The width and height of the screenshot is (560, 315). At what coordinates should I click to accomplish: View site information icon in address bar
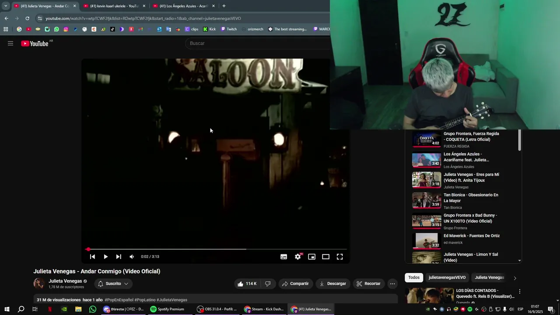click(40, 18)
